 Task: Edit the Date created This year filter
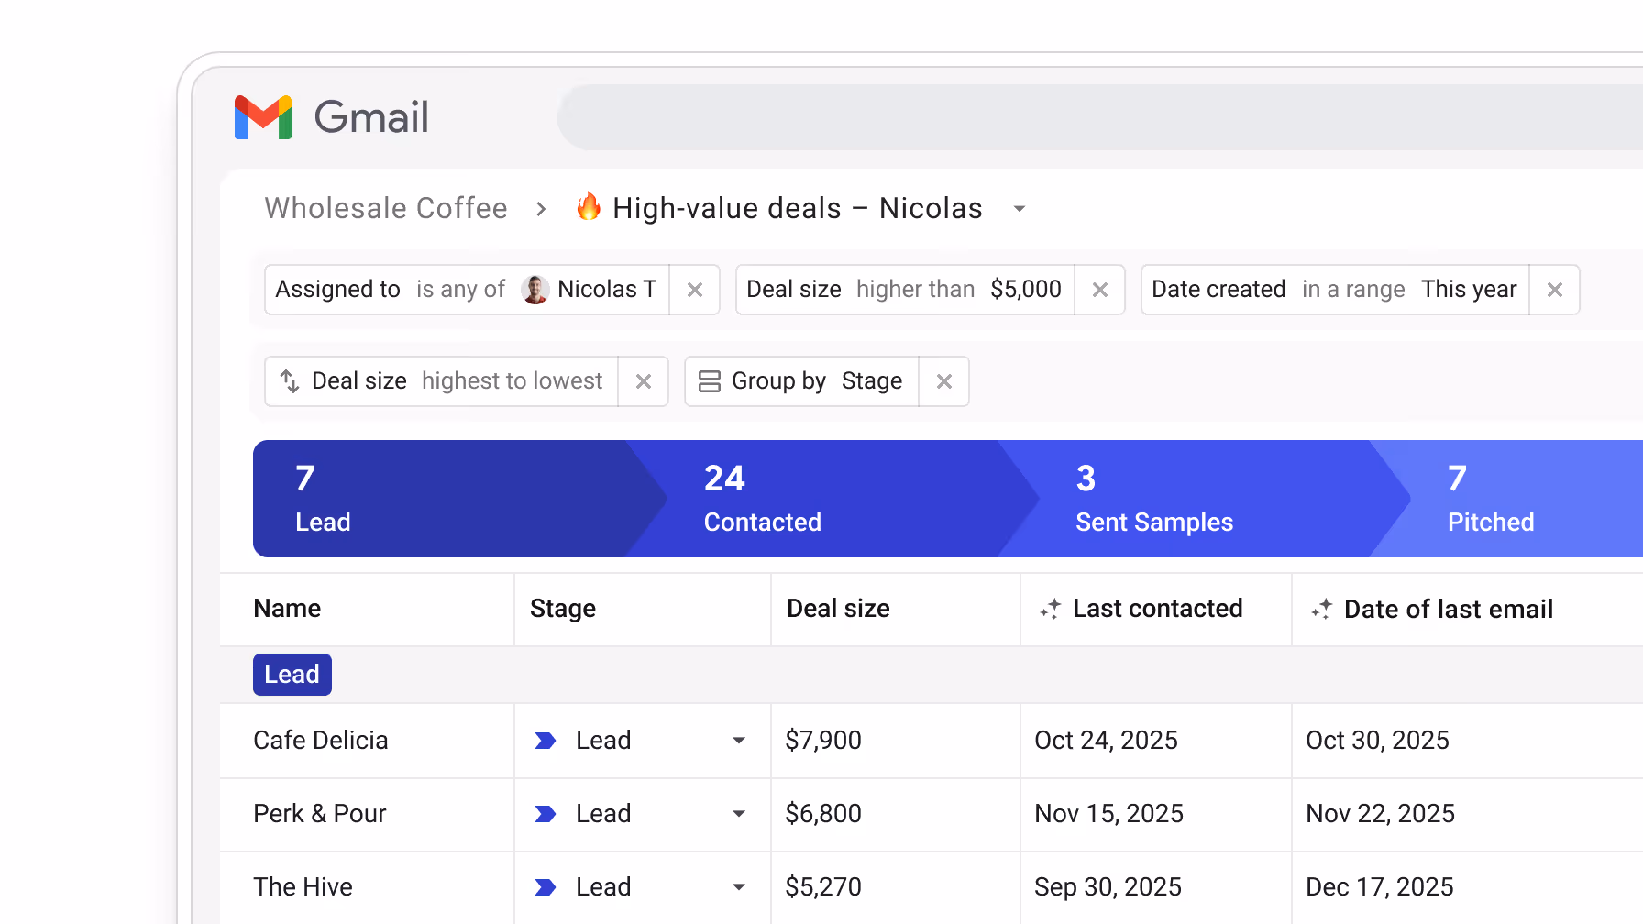tap(1335, 290)
